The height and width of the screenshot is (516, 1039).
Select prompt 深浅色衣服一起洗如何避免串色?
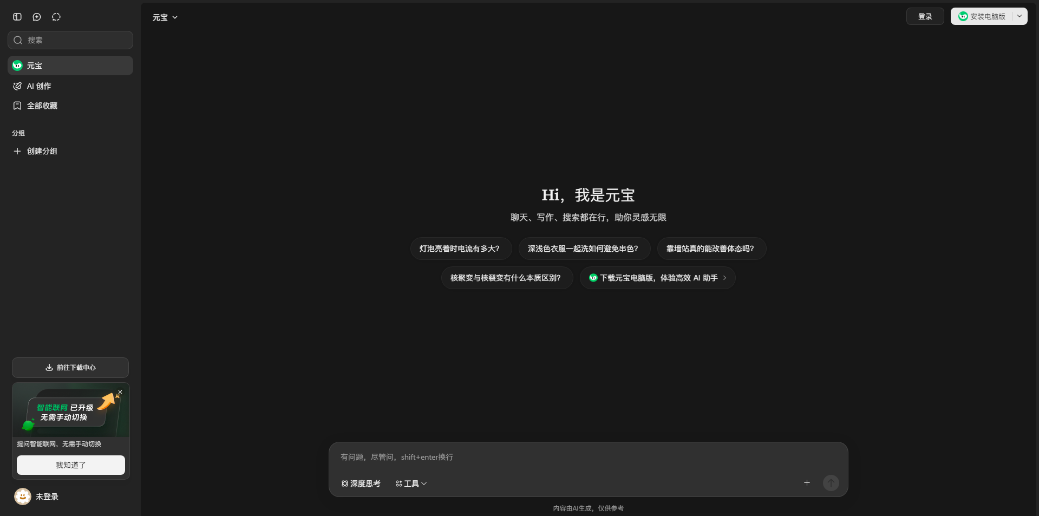point(584,249)
